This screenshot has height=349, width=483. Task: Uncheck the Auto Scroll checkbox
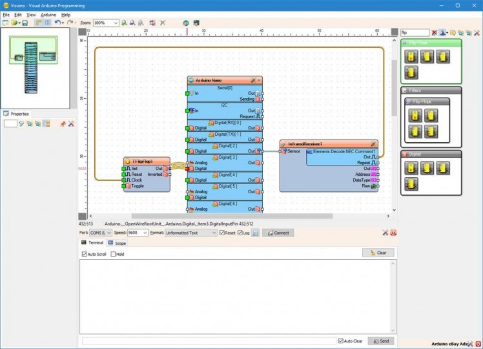85,254
